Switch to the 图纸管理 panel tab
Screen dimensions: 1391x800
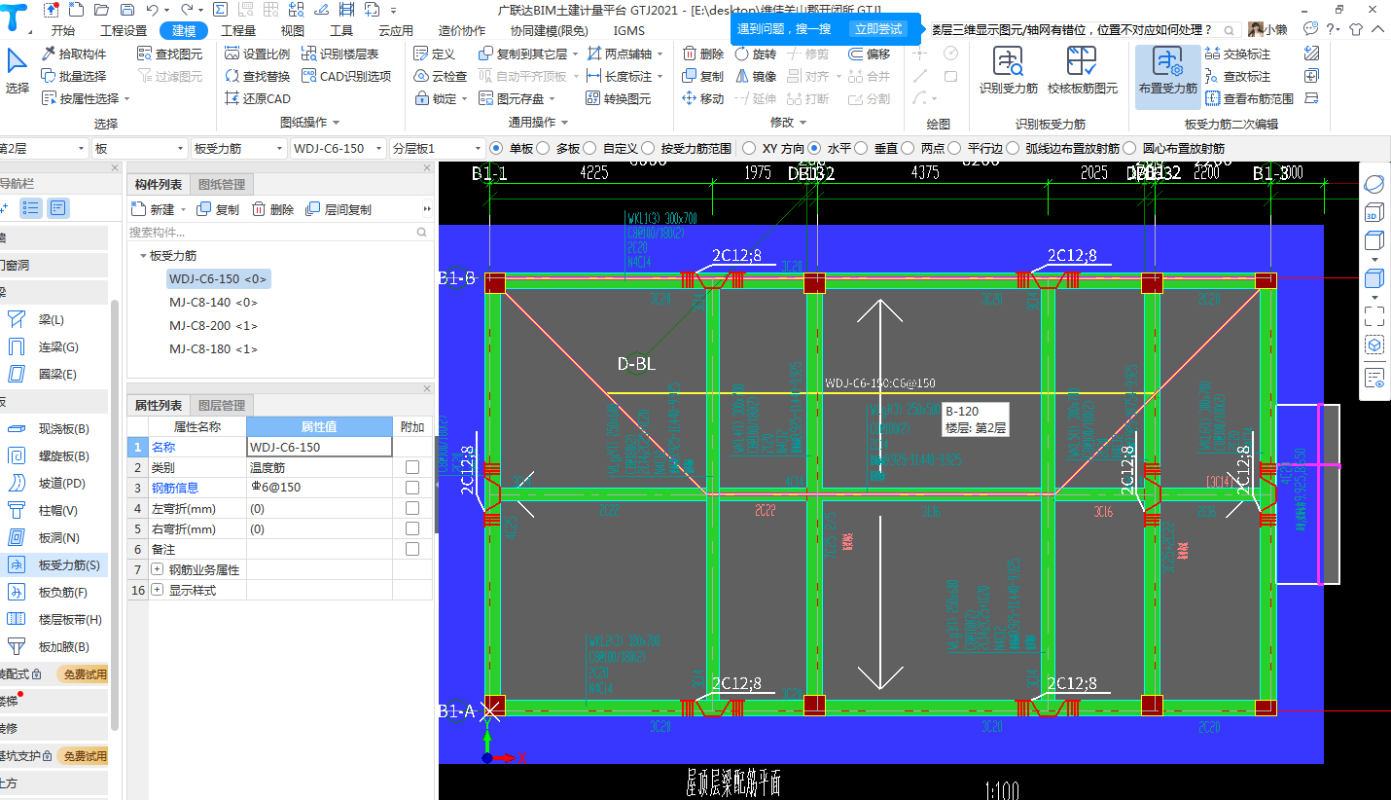(222, 184)
